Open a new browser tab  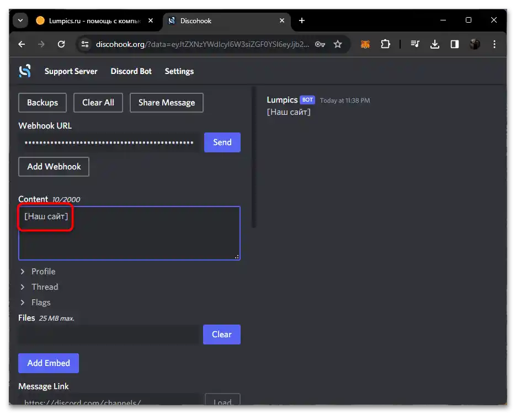coord(302,20)
